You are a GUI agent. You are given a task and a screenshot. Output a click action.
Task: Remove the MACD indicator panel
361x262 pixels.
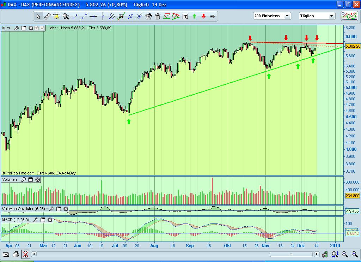coord(49,220)
